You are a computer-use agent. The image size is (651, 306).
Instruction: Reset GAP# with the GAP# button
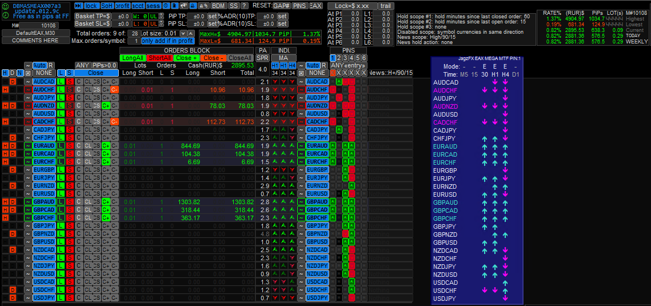[282, 6]
